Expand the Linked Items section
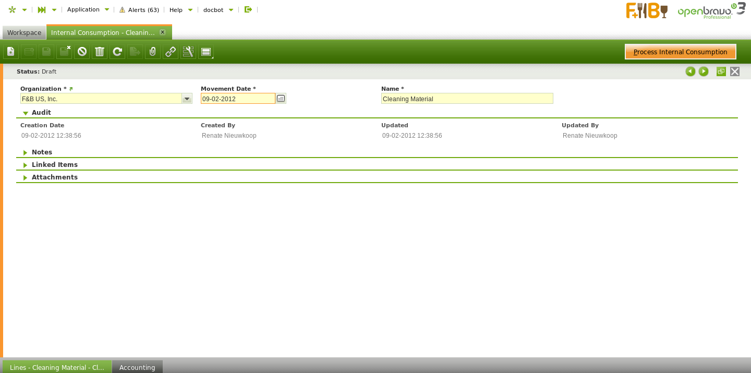Image resolution: width=751 pixels, height=373 pixels. [x=26, y=165]
